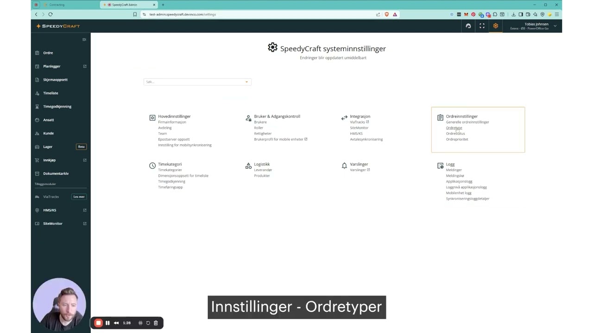This screenshot has height=333, width=593.
Task: Click the Kunde sidebar icon
Action: click(x=37, y=133)
